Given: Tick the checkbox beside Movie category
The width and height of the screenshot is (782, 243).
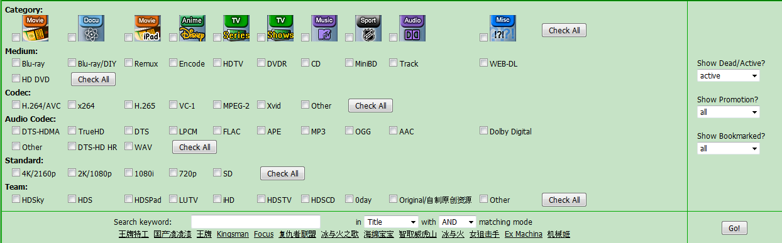Looking at the screenshot, I should [x=16, y=38].
